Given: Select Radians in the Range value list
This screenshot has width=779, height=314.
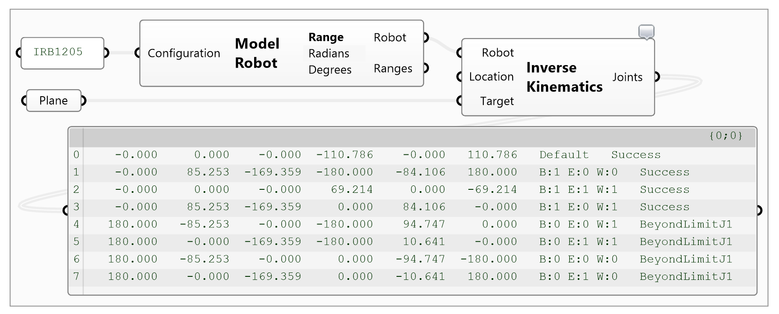Looking at the screenshot, I should (329, 53).
